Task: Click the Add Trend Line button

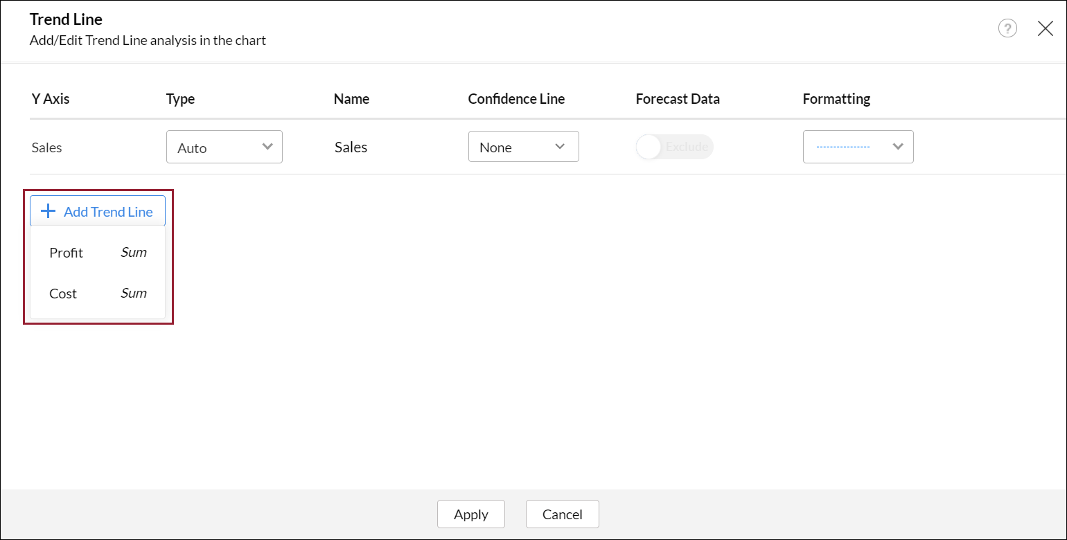Action: click(x=98, y=212)
